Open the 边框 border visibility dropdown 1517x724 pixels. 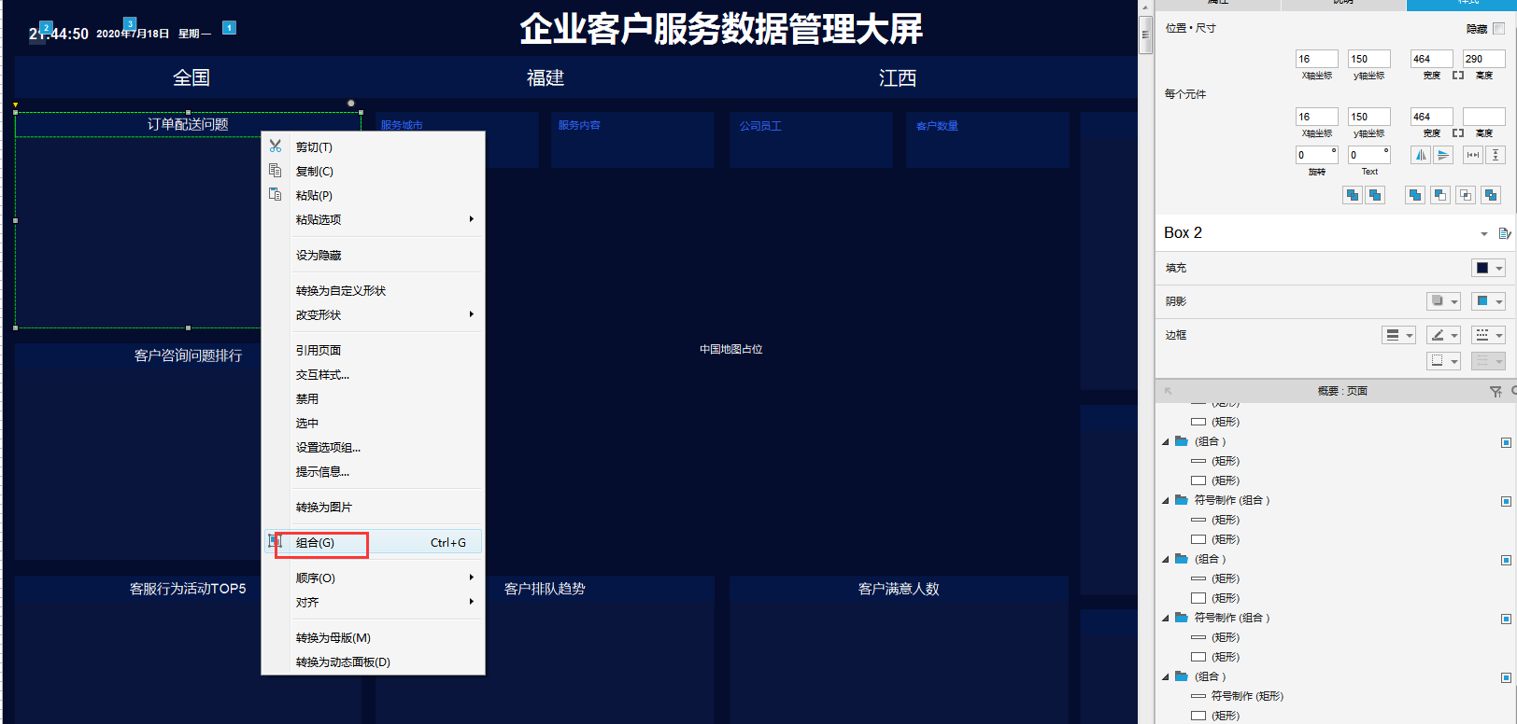tap(1443, 361)
